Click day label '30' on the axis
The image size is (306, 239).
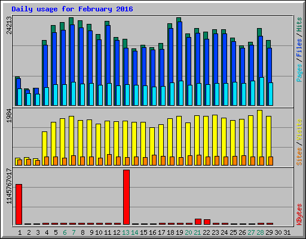pos(278,232)
